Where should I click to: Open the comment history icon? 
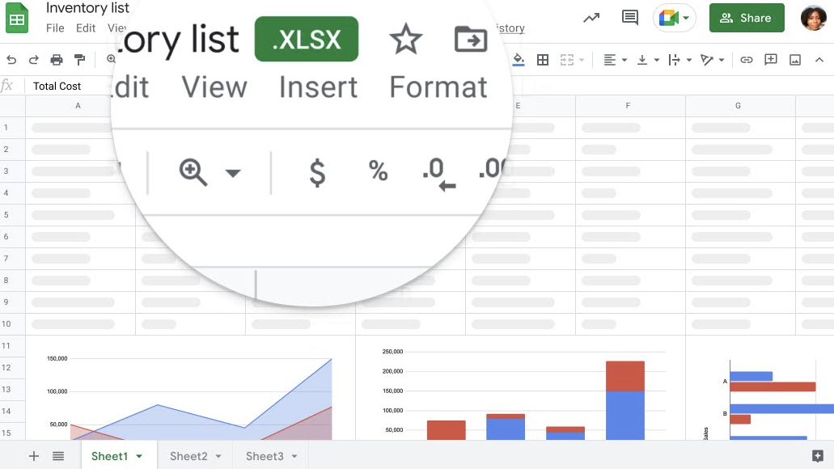[630, 18]
